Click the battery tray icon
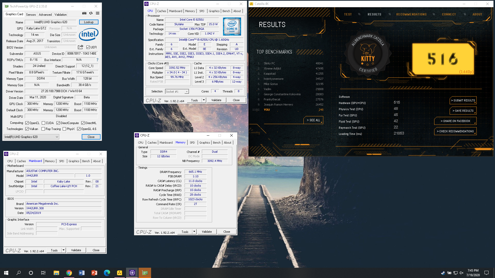This screenshot has width=495, height=278. coord(449,273)
